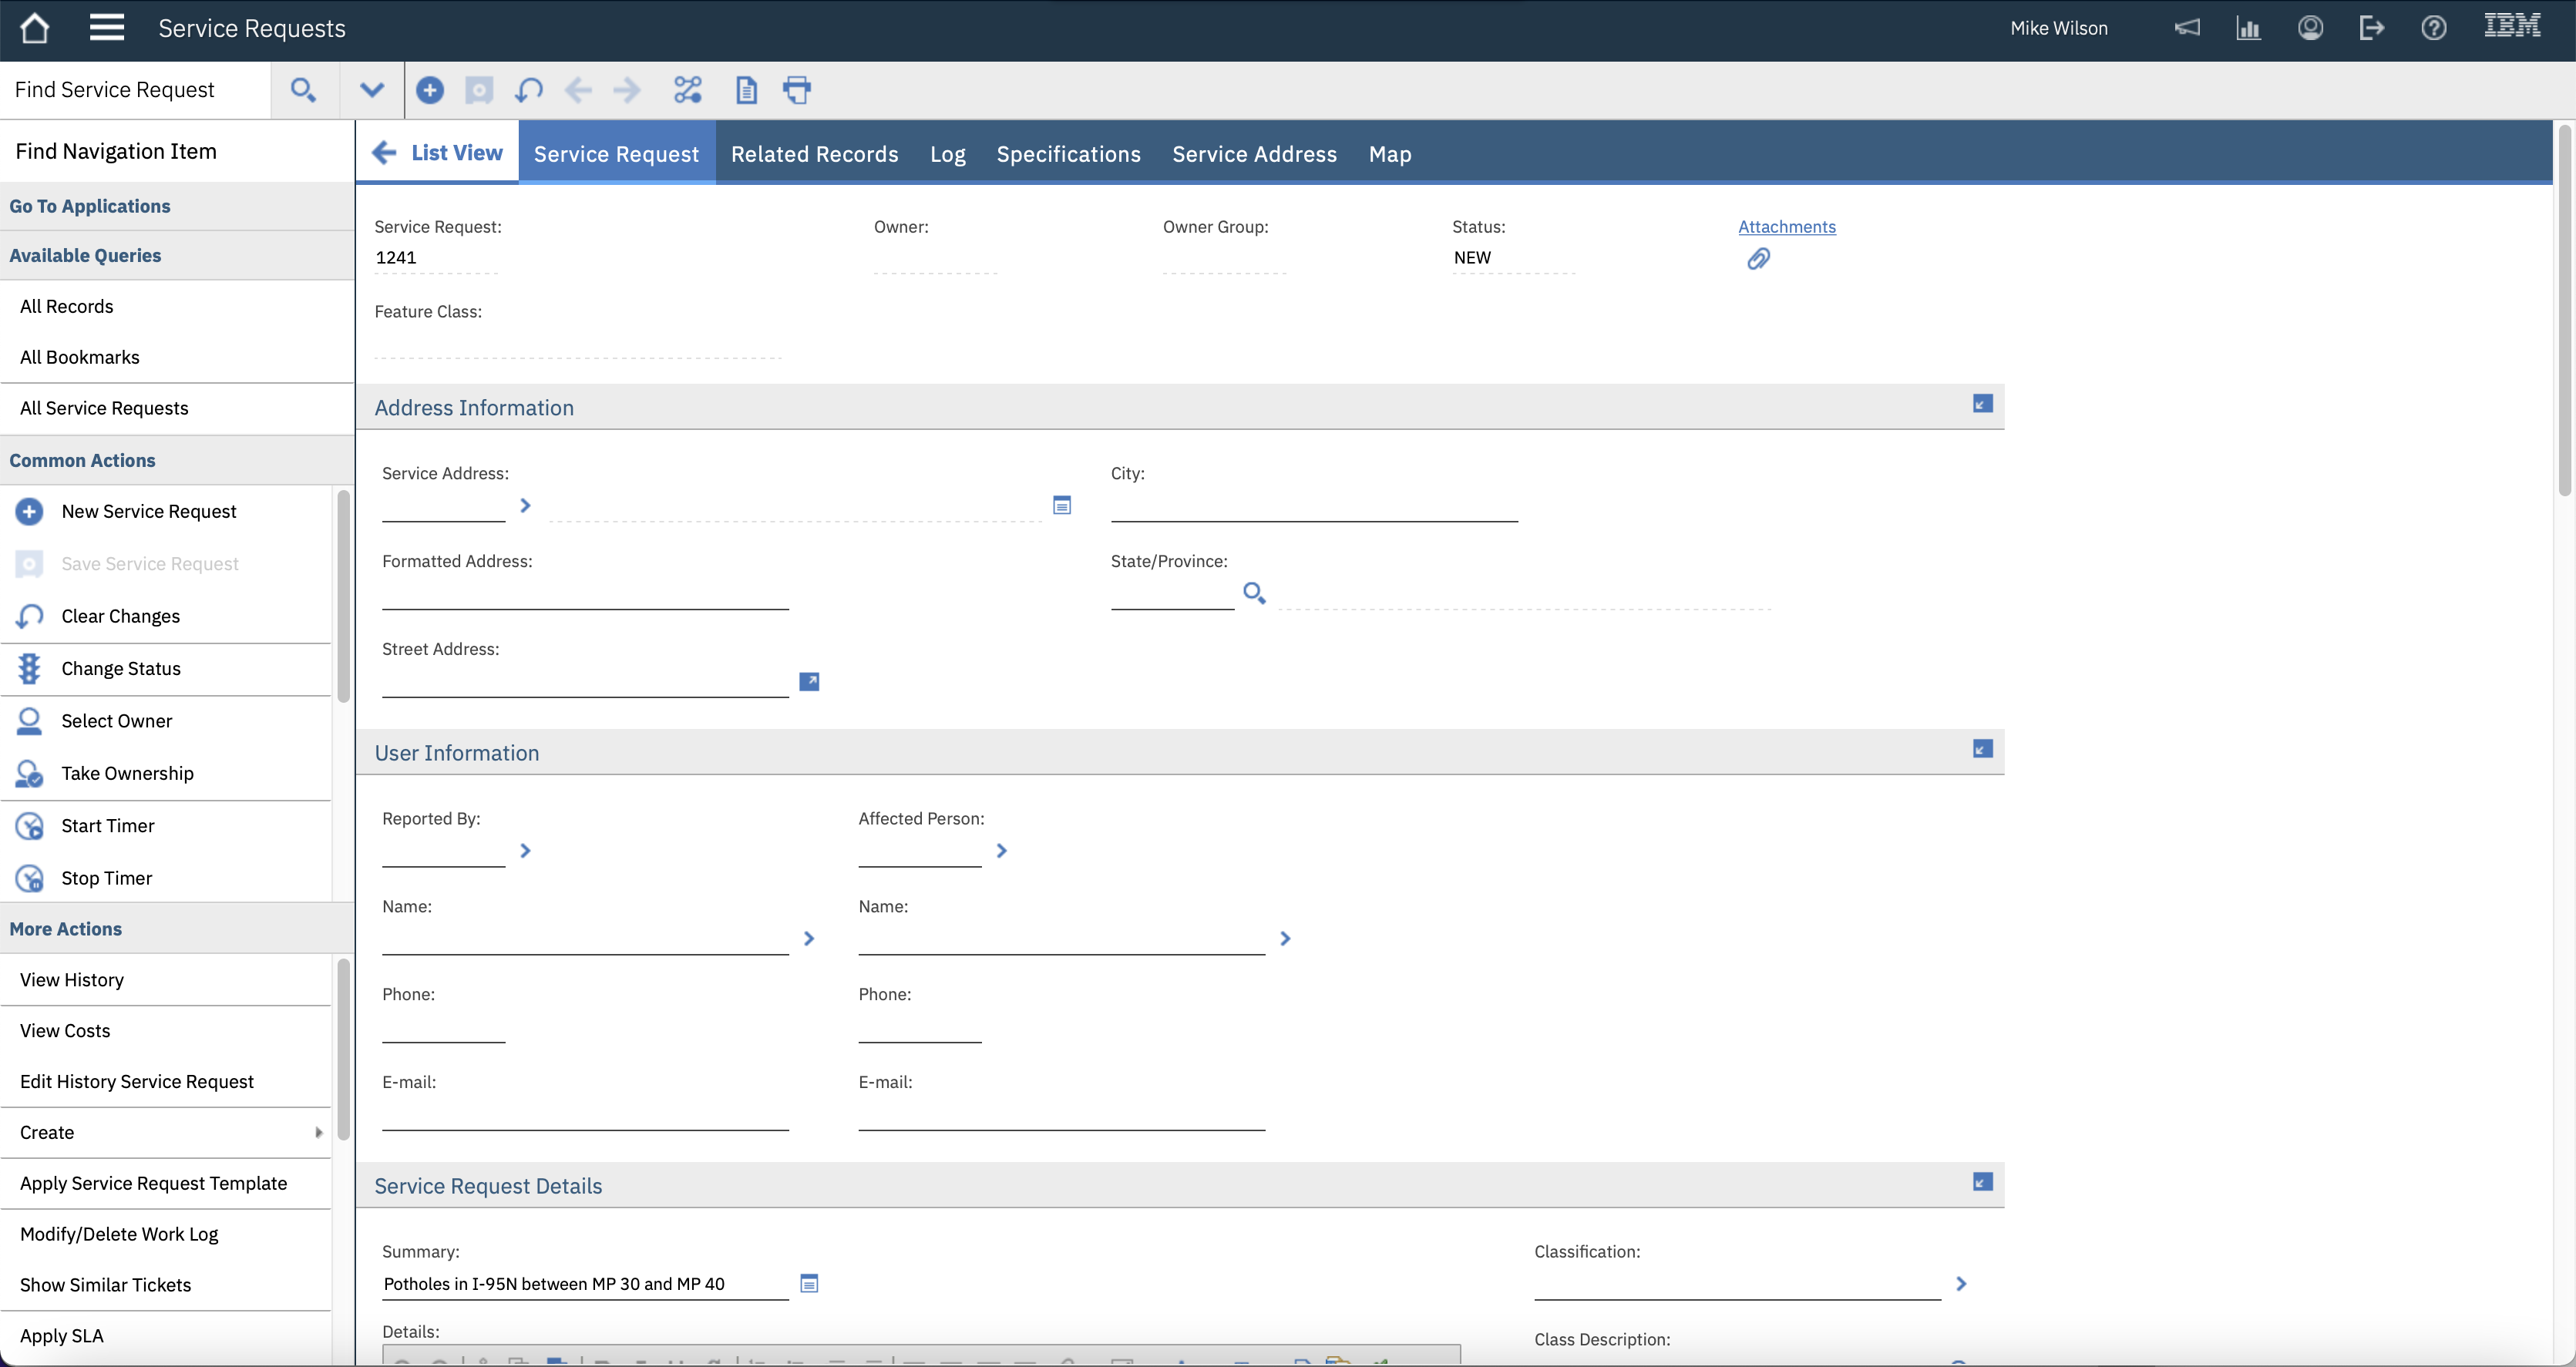Click the Attachments link
Image resolution: width=2576 pixels, height=1367 pixels.
tap(1786, 227)
